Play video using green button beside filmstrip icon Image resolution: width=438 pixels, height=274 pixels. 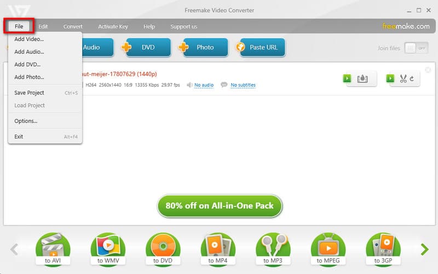[x=347, y=79]
